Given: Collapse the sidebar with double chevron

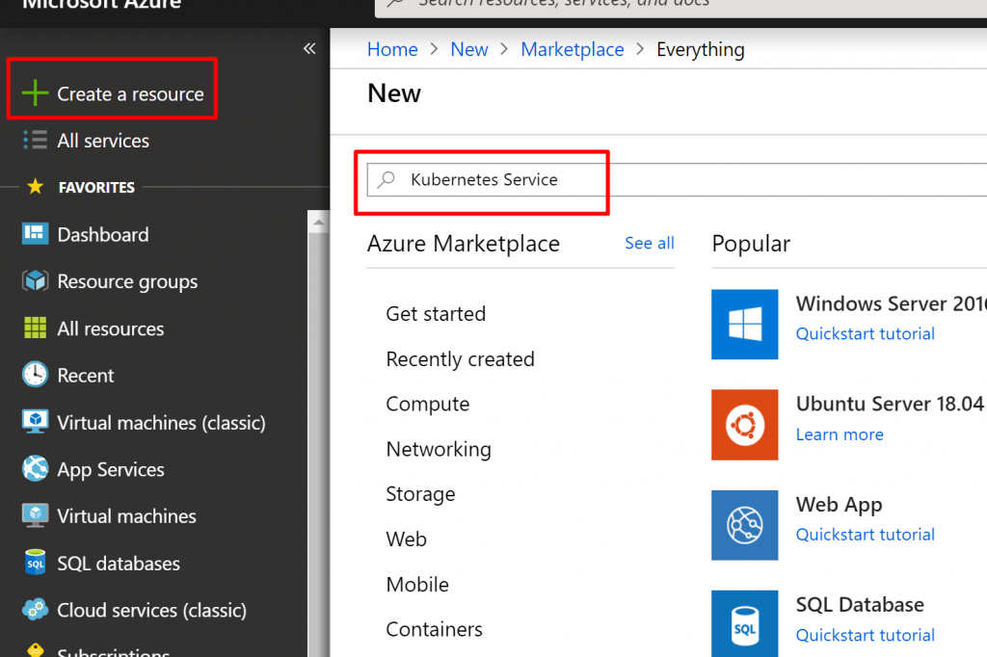Looking at the screenshot, I should point(309,48).
